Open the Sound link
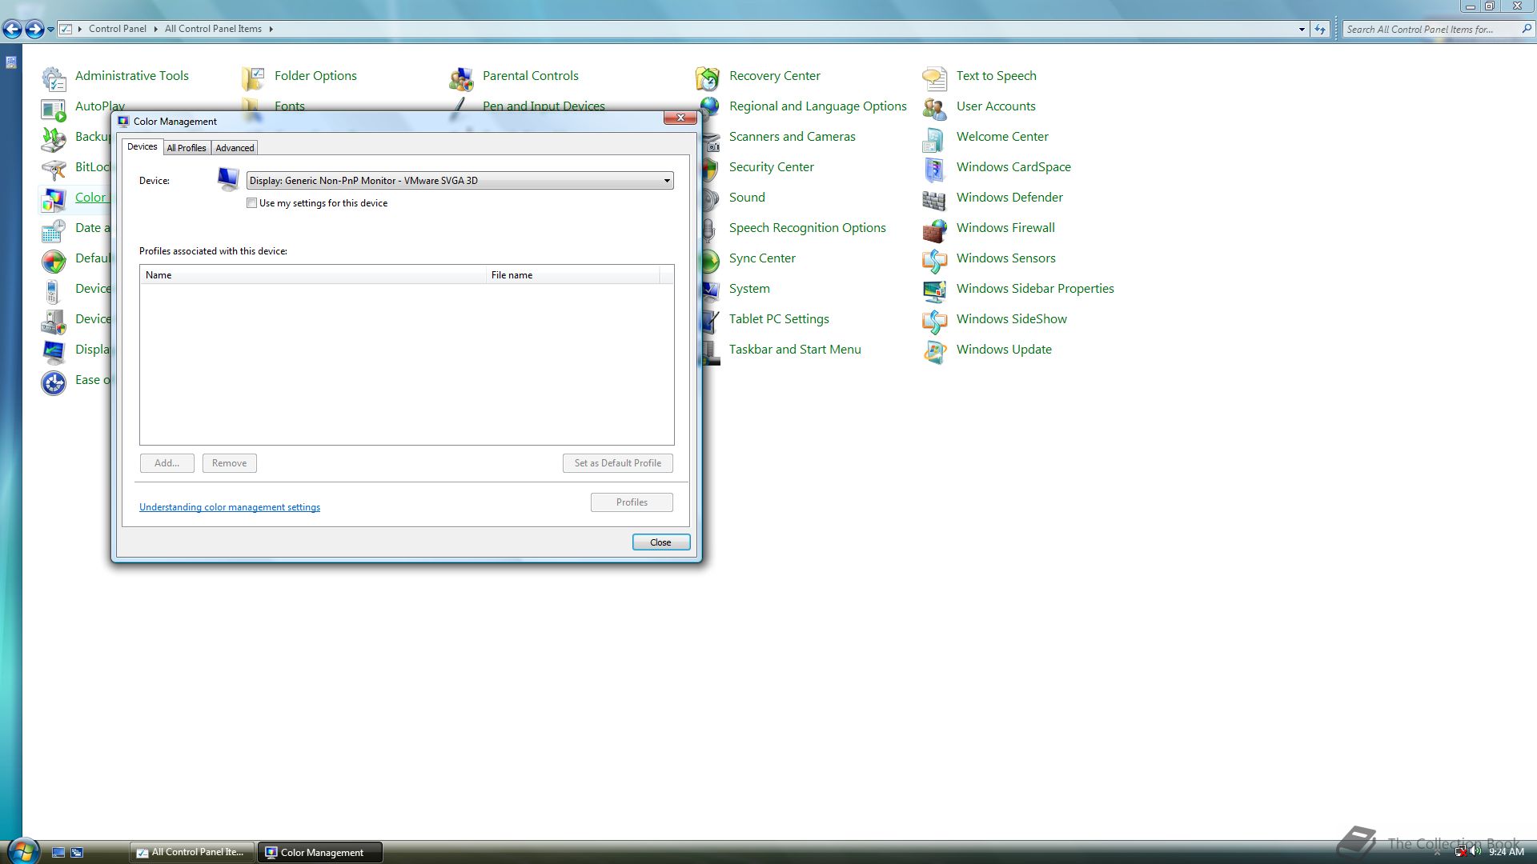 pyautogui.click(x=747, y=198)
